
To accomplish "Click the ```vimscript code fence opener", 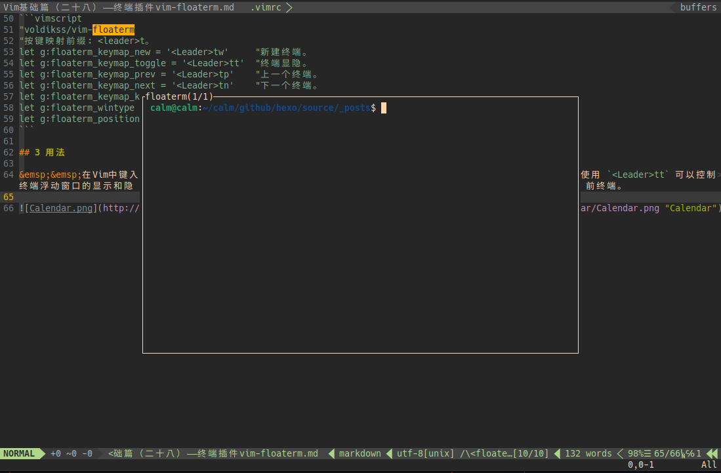I will [x=51, y=19].
